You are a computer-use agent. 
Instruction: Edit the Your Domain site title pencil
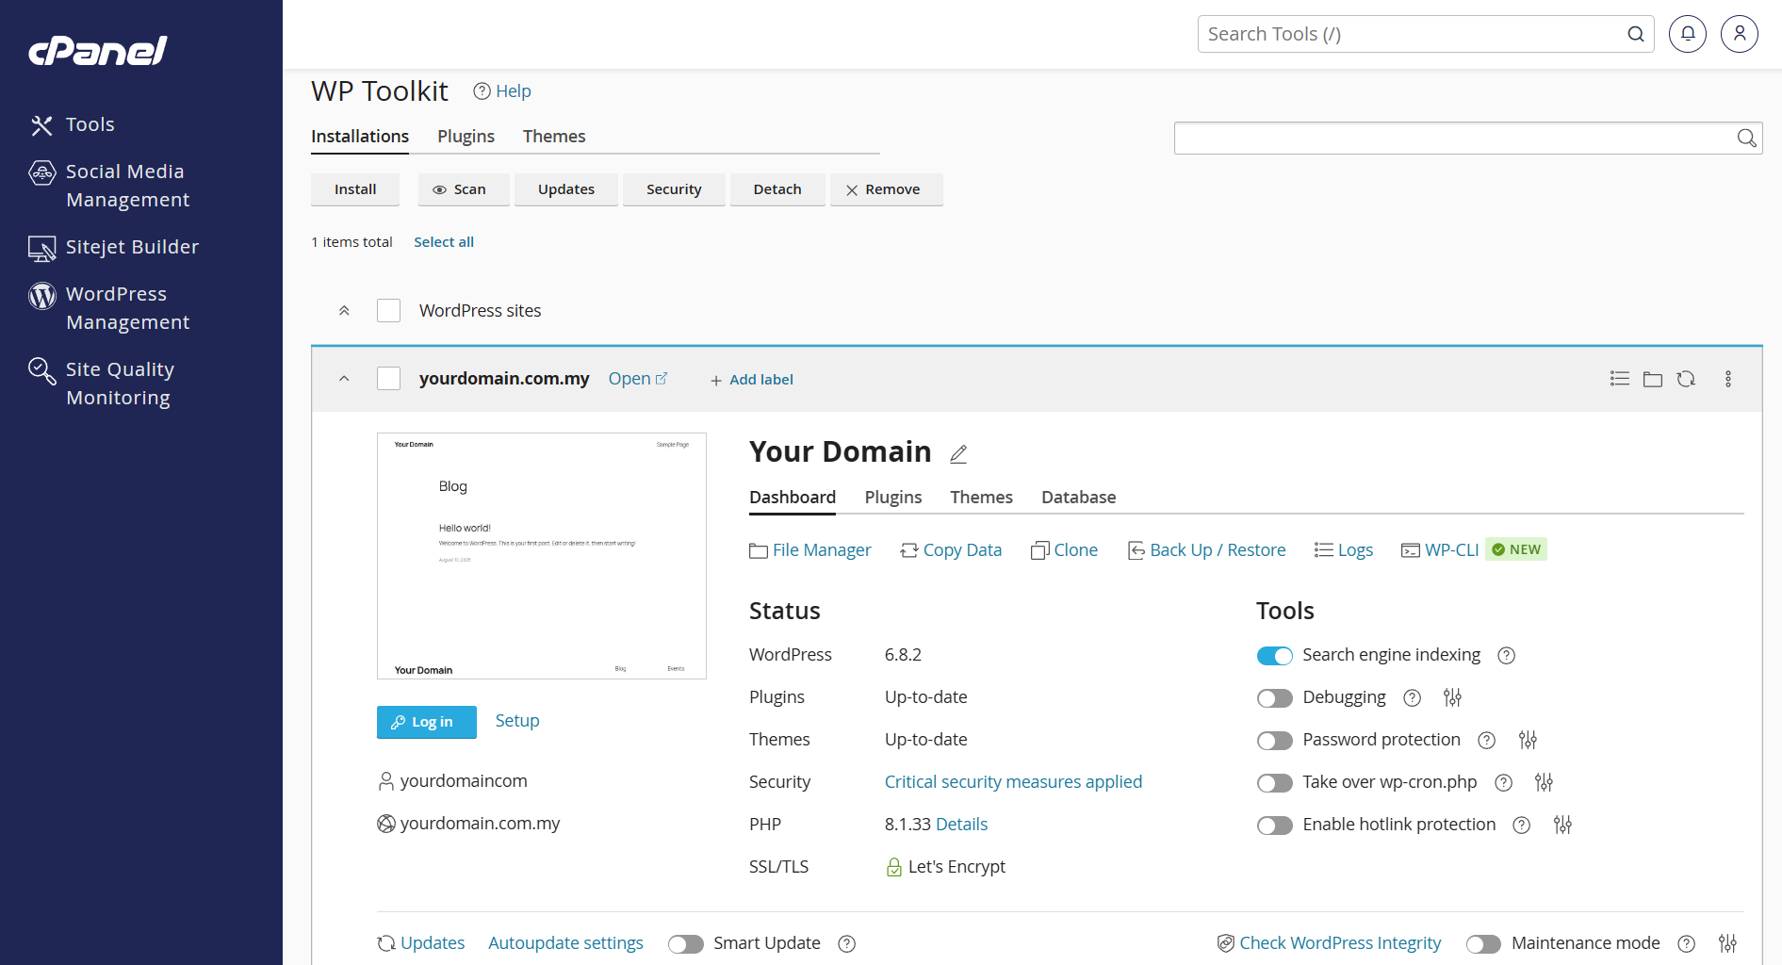(x=958, y=454)
